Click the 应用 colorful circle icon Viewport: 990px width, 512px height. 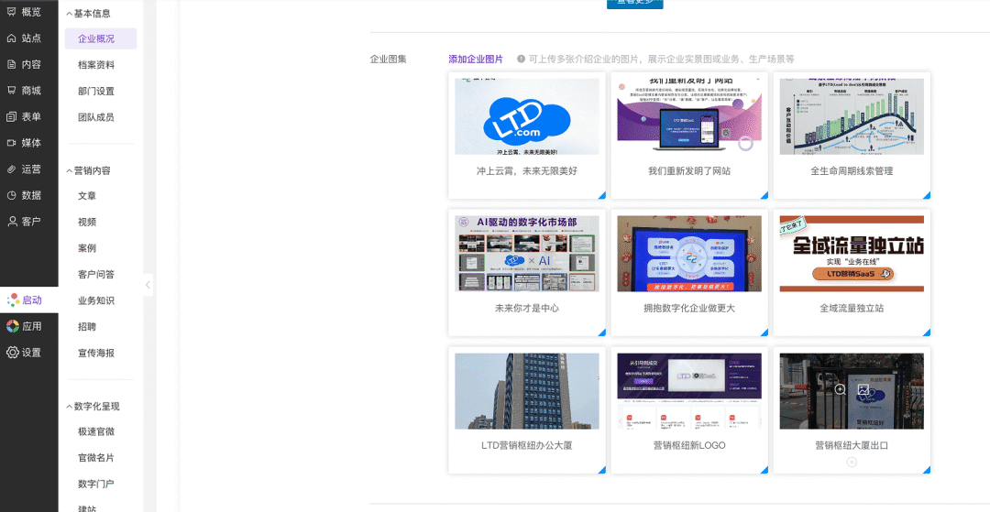[x=13, y=326]
